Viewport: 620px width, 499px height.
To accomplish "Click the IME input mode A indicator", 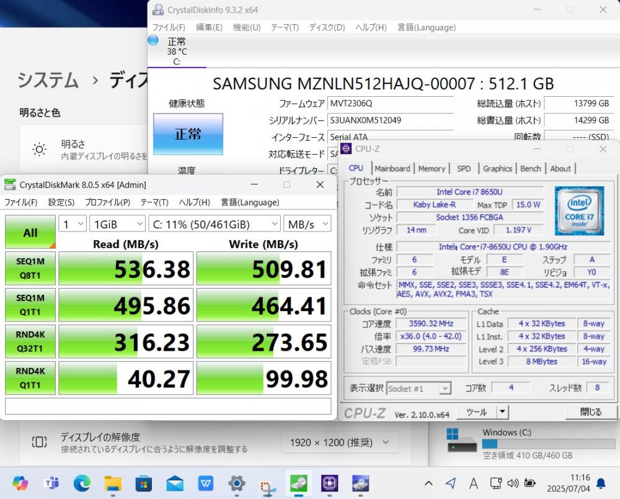I will pos(473,483).
